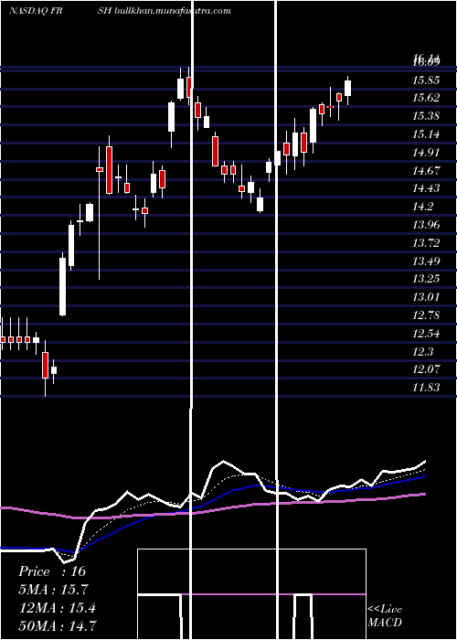Click the 13.72 price axis label

[x=426, y=243]
